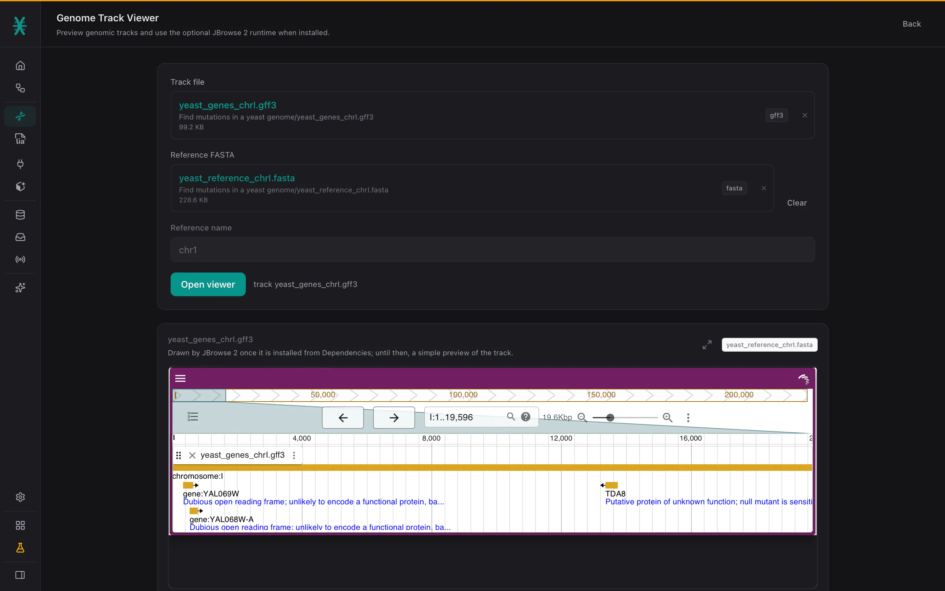Click the drag handle of the gff3 track

click(x=178, y=455)
